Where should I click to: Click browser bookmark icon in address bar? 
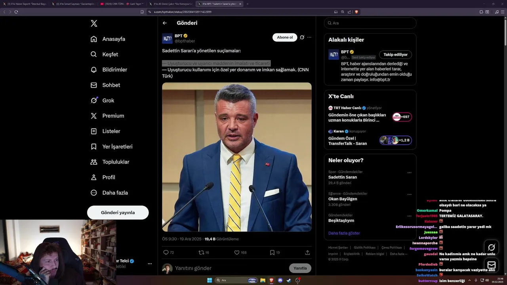click(x=142, y=12)
